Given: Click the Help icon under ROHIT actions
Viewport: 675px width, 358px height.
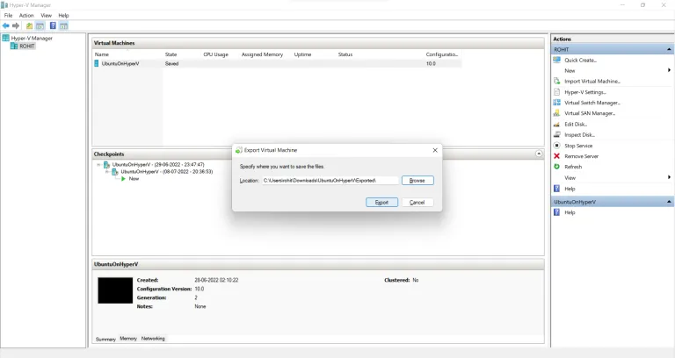Looking at the screenshot, I should [556, 189].
